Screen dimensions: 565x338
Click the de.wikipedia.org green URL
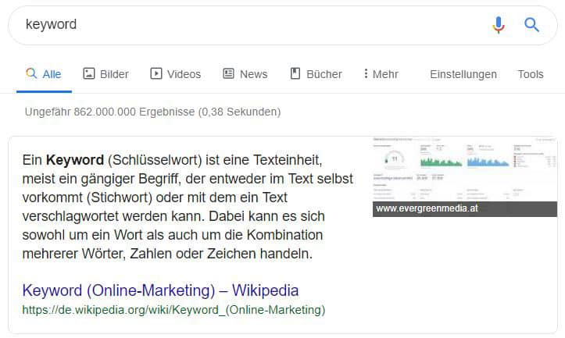click(x=173, y=310)
